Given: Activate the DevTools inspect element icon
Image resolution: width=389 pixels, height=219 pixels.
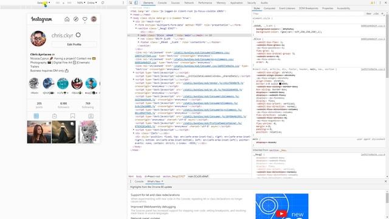Looking at the screenshot, I should click(x=131, y=2).
